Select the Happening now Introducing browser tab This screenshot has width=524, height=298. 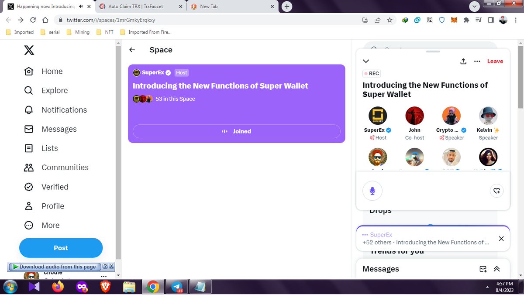tap(46, 7)
